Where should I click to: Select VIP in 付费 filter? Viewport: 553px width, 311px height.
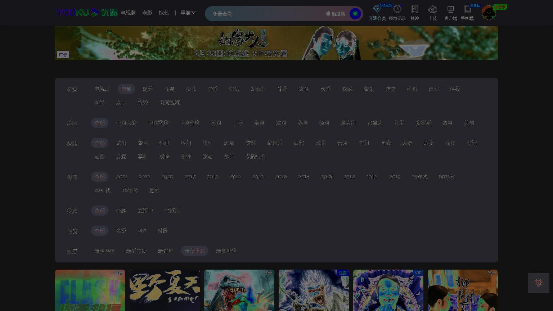tap(142, 231)
